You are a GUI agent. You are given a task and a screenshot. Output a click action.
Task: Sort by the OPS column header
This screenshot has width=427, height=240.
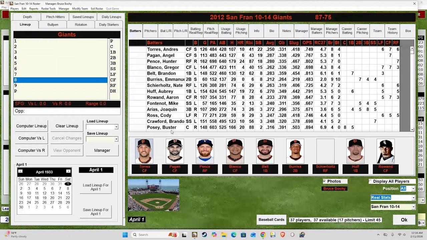307,43
